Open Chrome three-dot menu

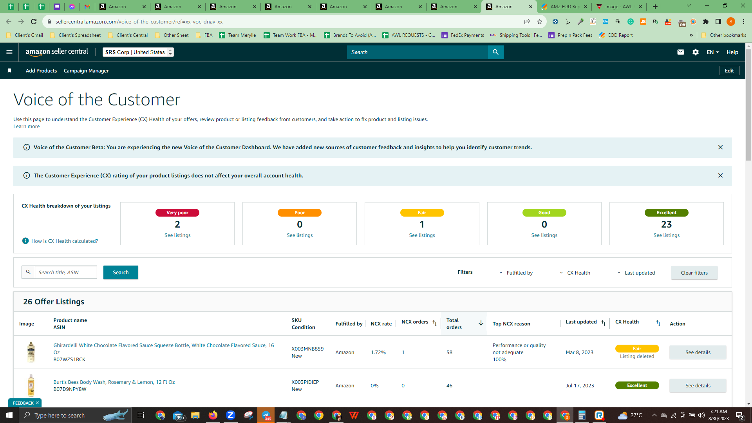coord(743,22)
